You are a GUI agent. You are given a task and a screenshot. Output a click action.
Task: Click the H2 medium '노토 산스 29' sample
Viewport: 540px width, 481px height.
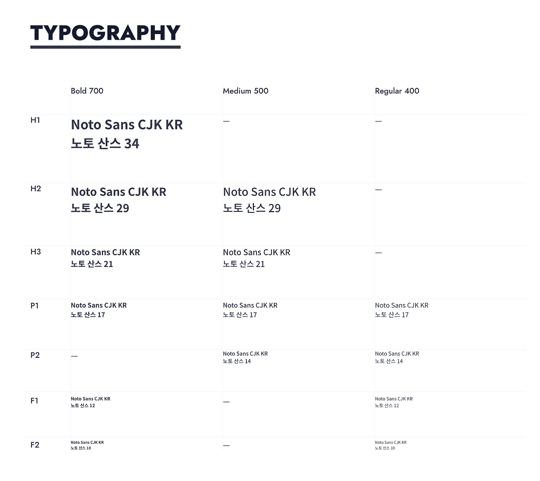click(x=252, y=208)
